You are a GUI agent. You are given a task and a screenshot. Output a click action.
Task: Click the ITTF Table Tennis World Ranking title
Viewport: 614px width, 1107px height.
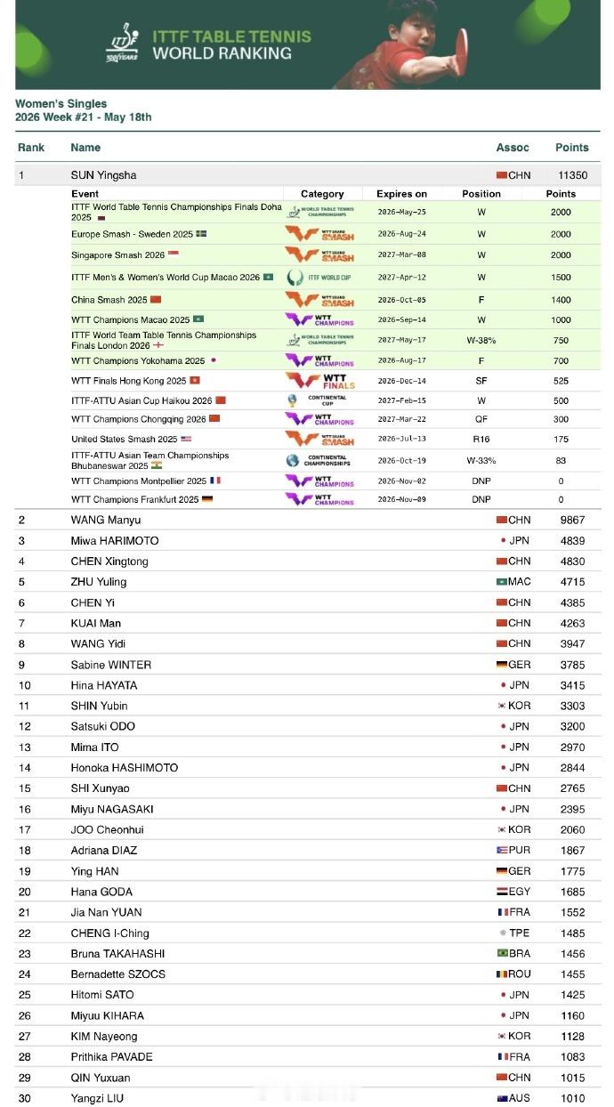tap(231, 44)
